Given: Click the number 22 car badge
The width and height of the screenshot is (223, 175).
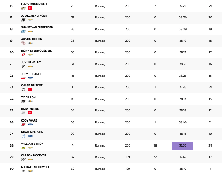Looking at the screenshot, I should [x=23, y=78].
